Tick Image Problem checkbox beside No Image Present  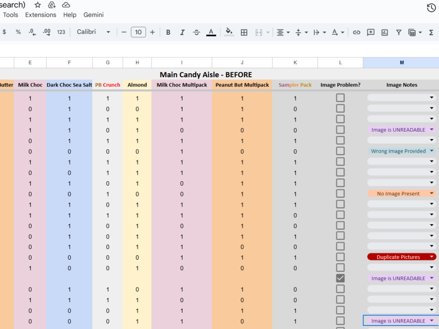(x=340, y=193)
